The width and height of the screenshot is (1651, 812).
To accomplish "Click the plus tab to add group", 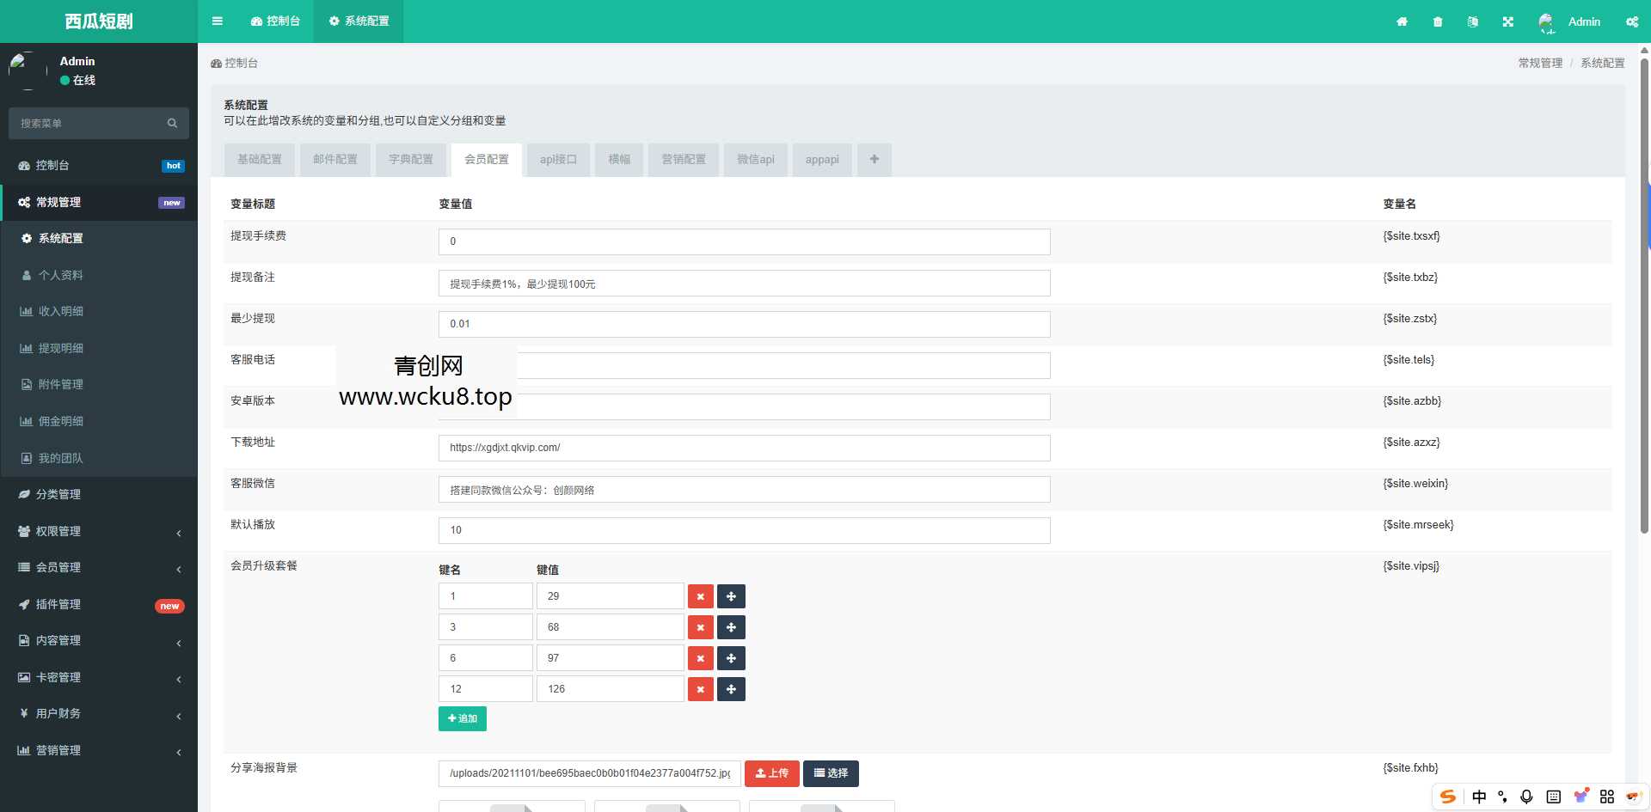I will pyautogui.click(x=874, y=160).
